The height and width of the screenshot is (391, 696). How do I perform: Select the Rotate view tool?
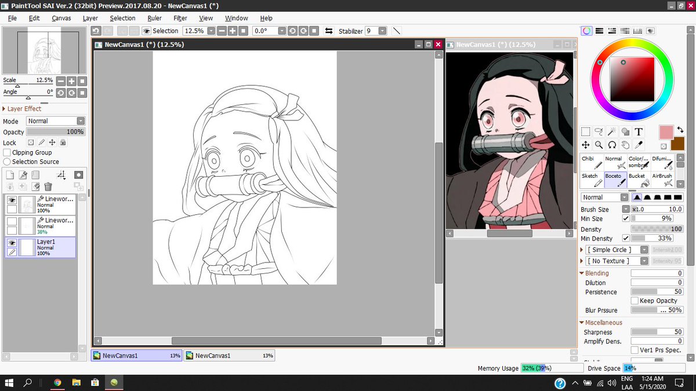coord(612,145)
